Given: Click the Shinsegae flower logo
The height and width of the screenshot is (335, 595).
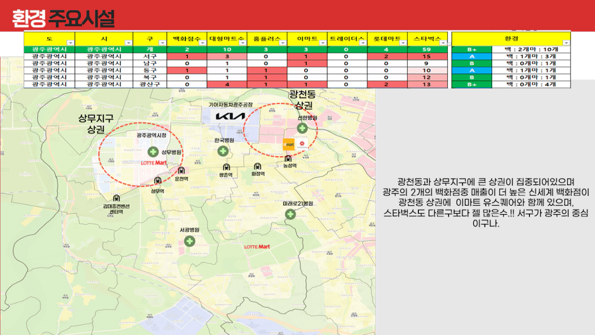Looking at the screenshot, I should point(301,144).
